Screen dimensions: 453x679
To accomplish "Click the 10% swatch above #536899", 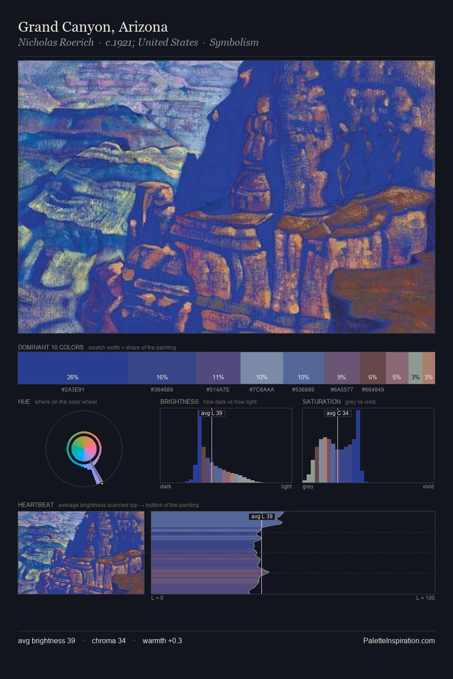I will (304, 368).
